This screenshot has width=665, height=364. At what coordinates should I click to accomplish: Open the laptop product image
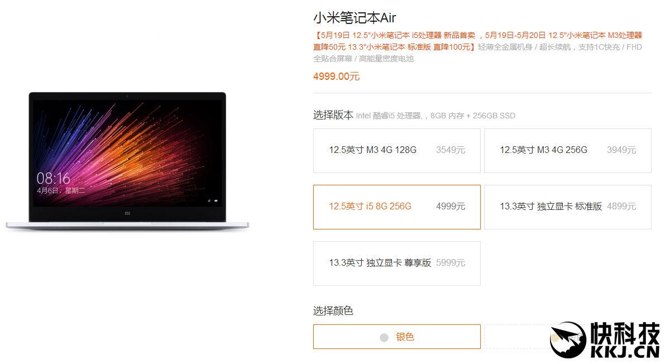click(127, 161)
